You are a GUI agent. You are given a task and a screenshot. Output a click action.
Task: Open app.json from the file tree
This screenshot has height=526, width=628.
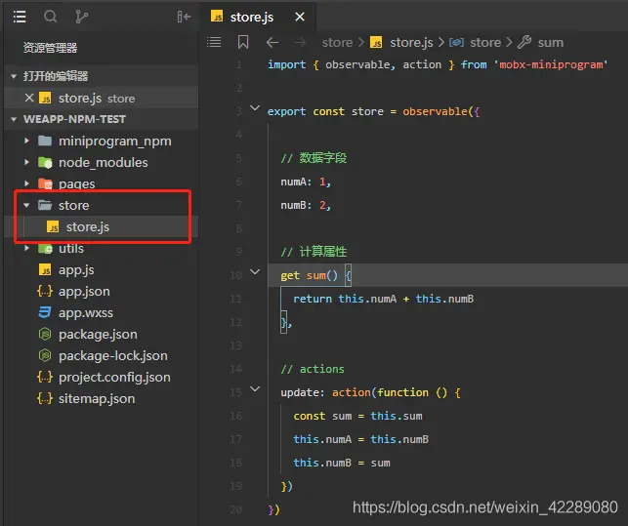(84, 291)
